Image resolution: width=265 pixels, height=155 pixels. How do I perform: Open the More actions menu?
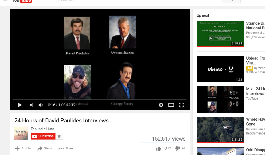coord(66,149)
